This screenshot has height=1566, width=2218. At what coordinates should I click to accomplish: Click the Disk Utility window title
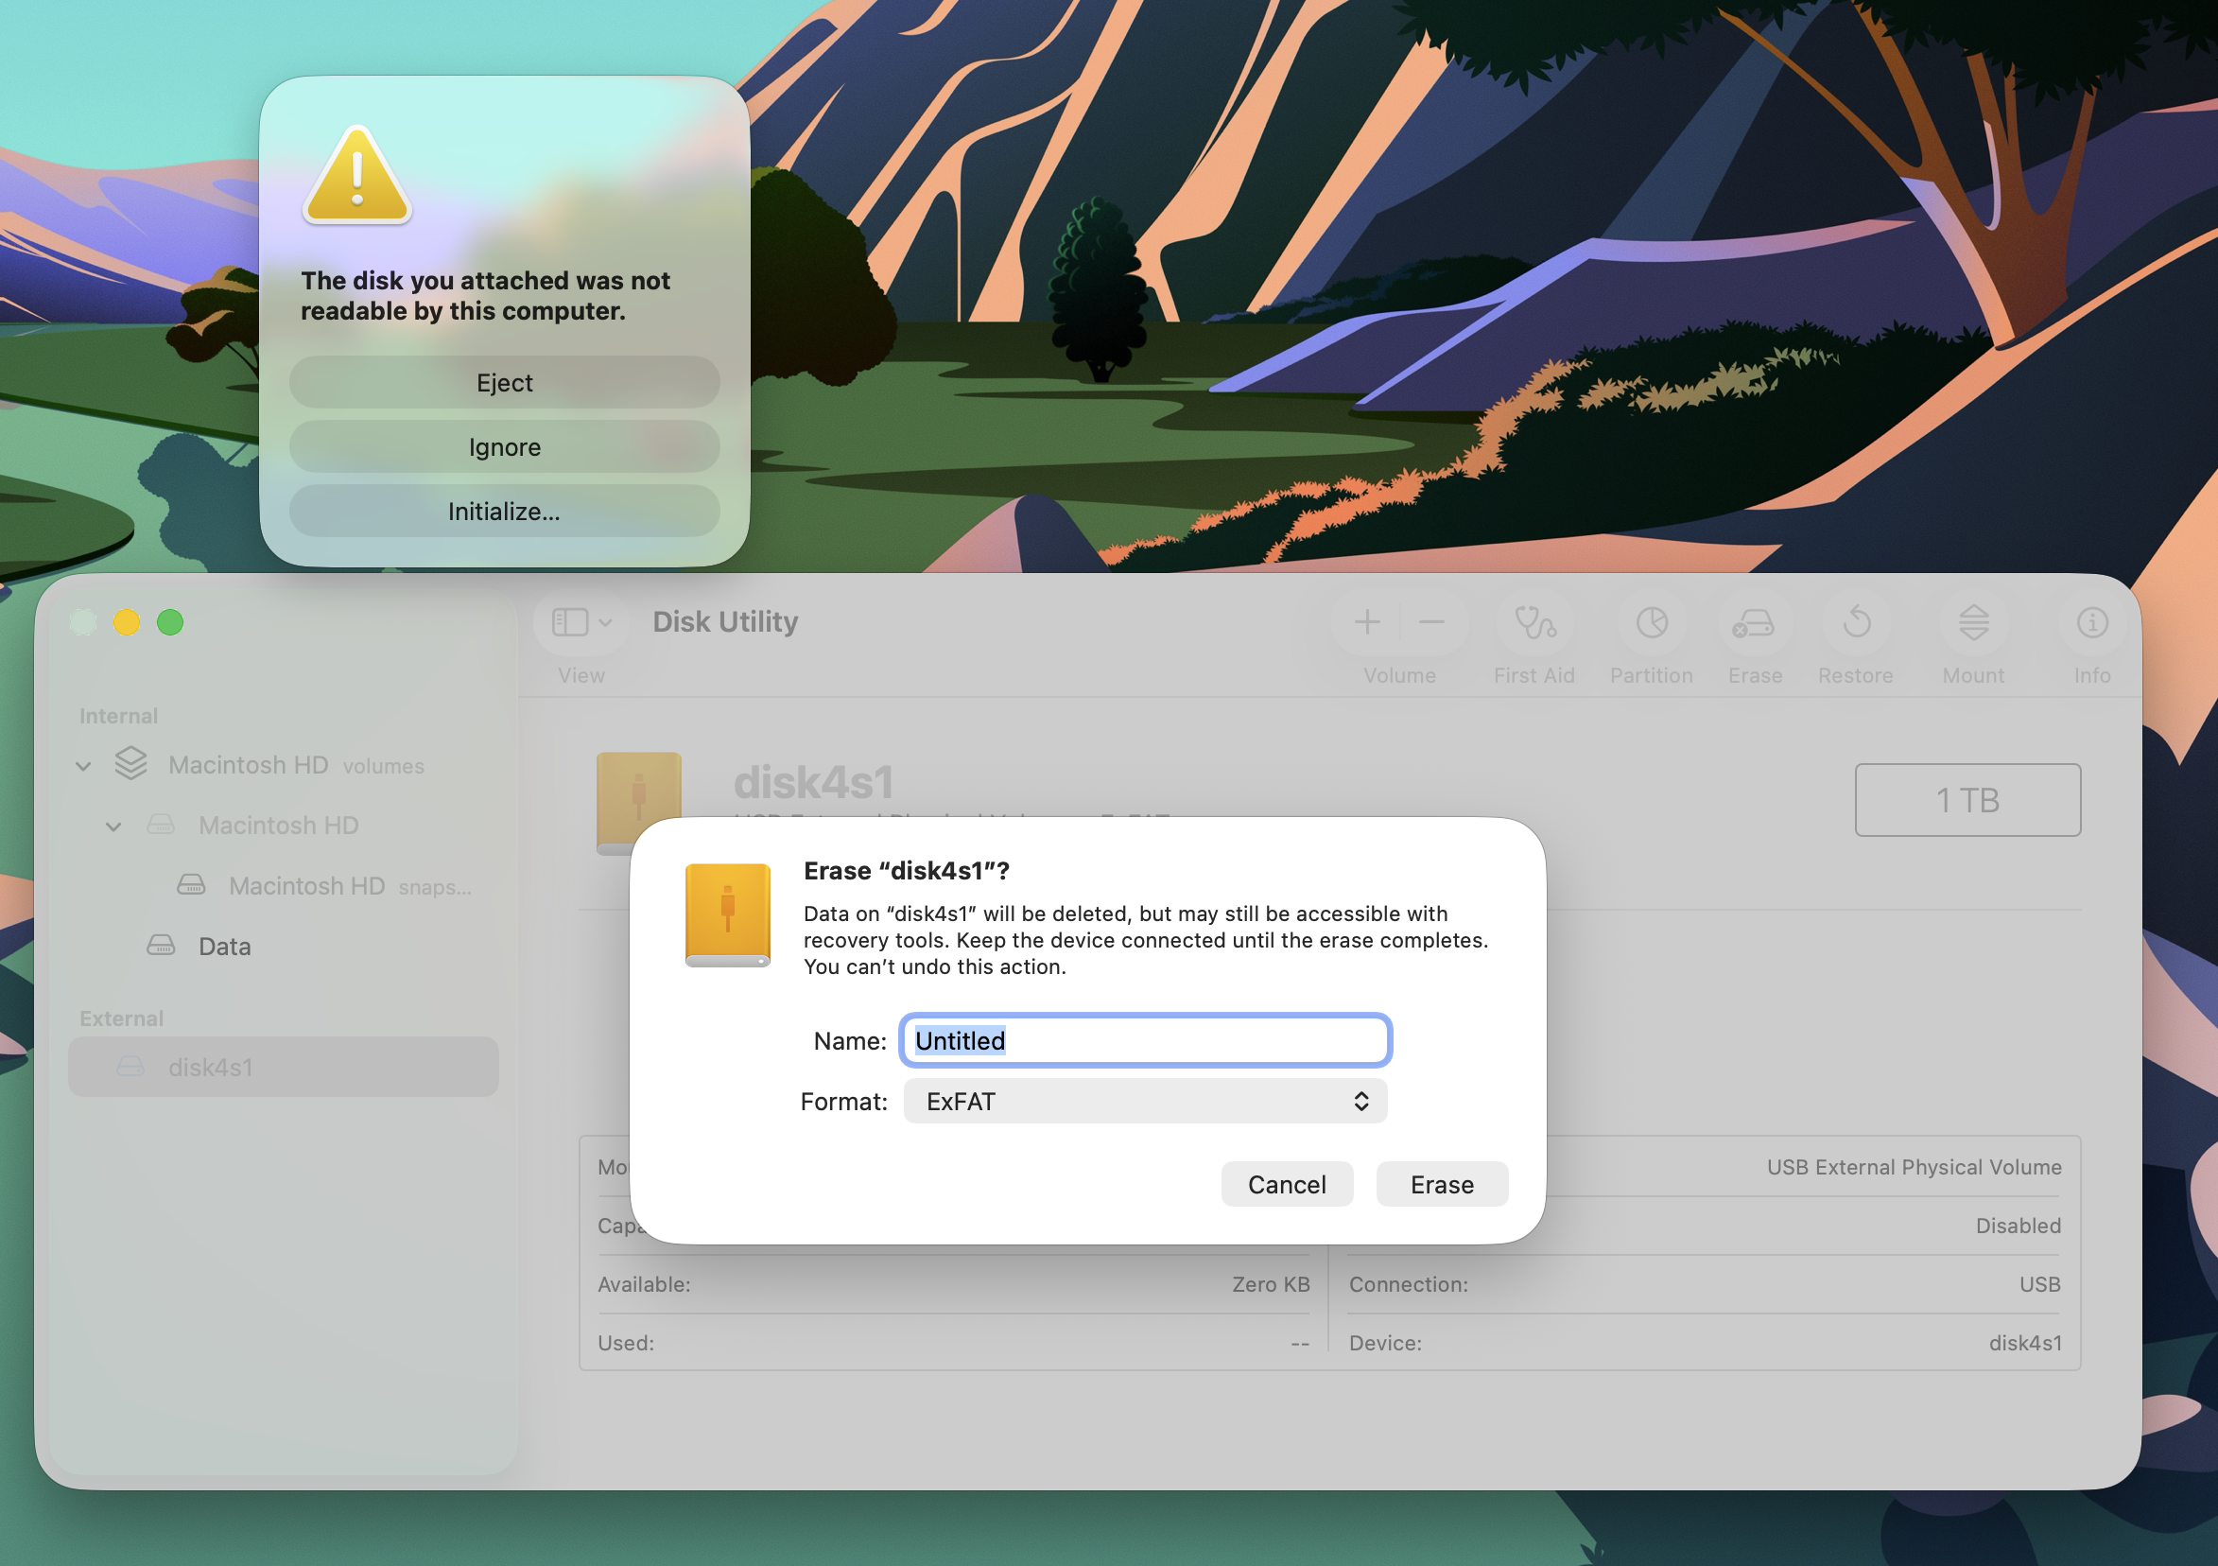tap(725, 621)
